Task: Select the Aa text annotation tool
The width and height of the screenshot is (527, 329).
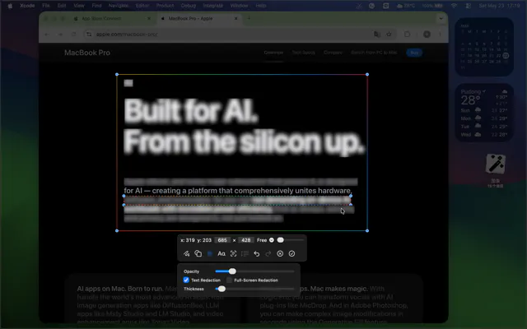Action: (x=222, y=254)
